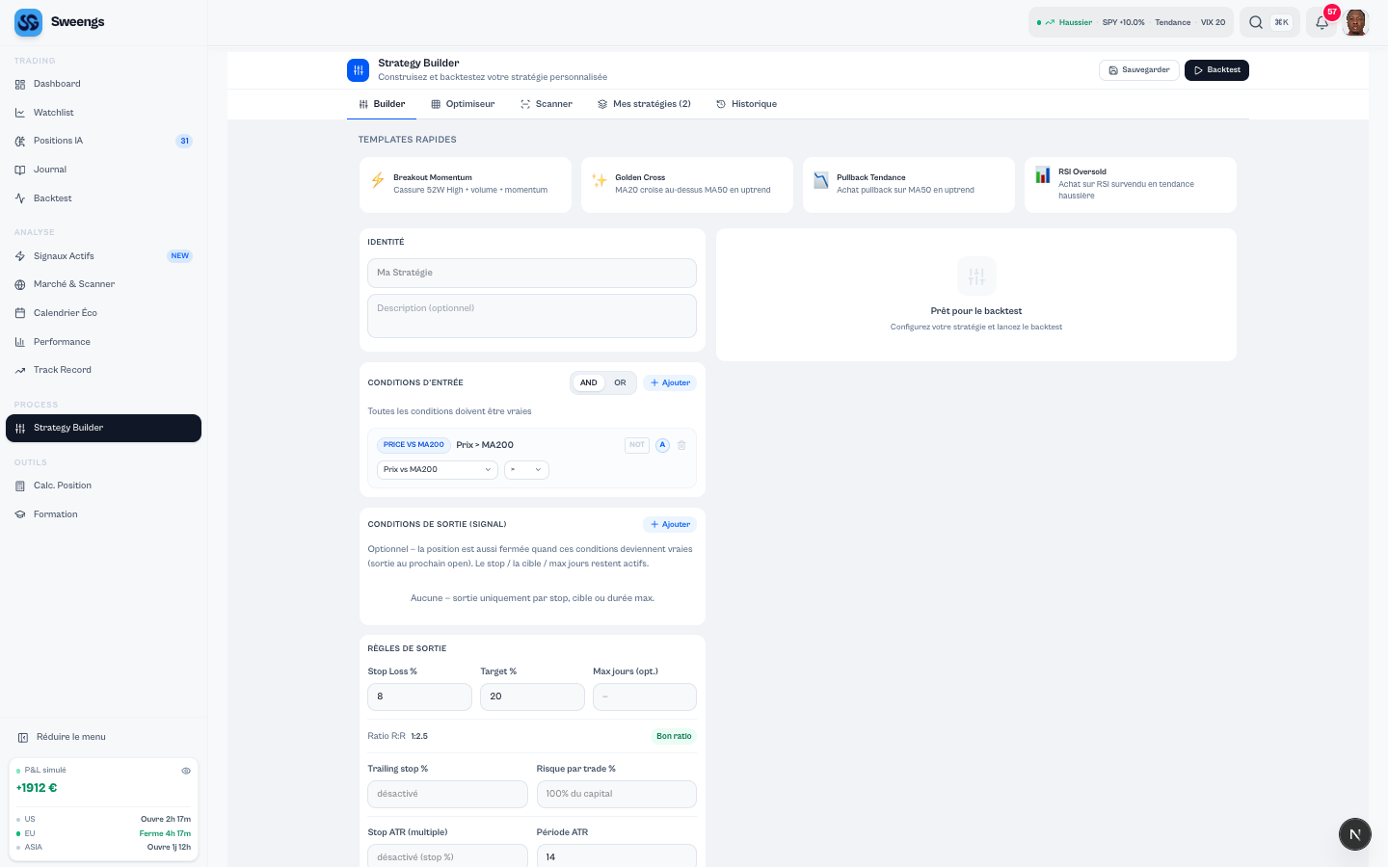Choose the Pullback Tendance template
1388x867 pixels.
[x=909, y=185]
